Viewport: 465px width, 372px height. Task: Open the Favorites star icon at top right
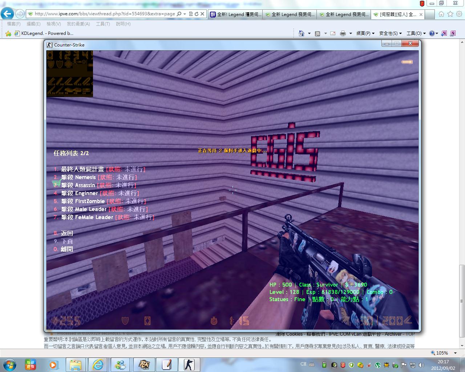tap(450, 14)
